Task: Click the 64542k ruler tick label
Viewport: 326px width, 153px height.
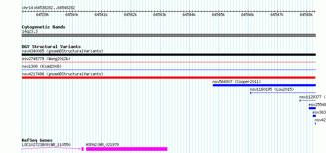Action: tap(130, 15)
